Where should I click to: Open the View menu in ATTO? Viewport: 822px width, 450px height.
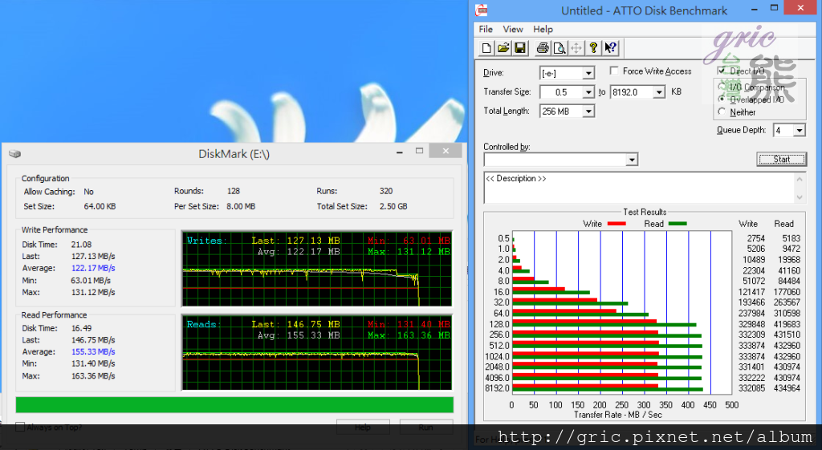coord(513,30)
